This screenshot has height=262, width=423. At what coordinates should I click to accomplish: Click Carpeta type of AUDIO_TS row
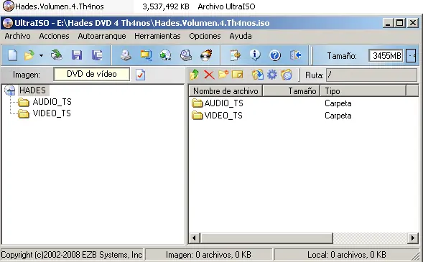point(338,103)
